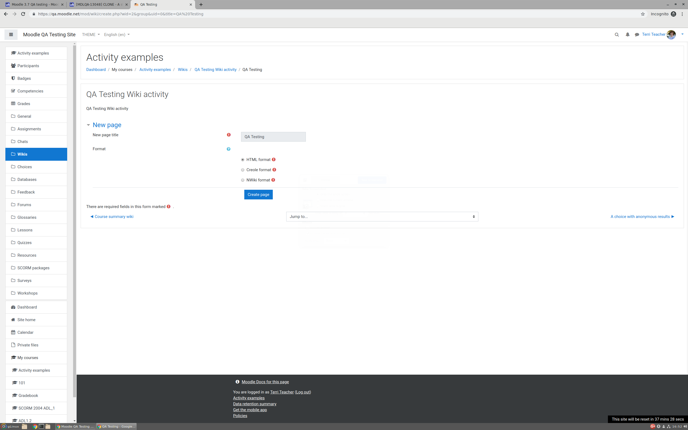Click the Format help question icon
The height and width of the screenshot is (430, 688).
(x=229, y=149)
